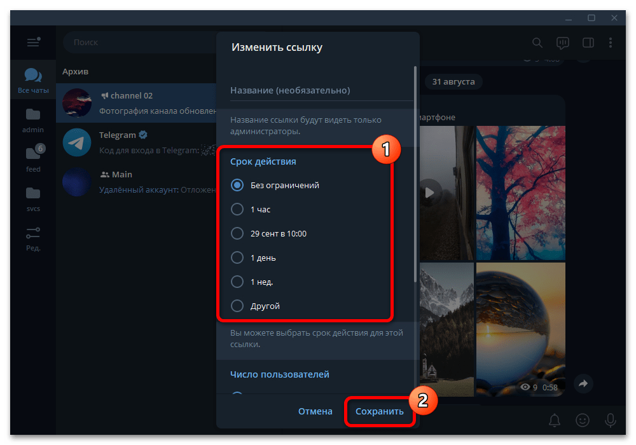Toggle channel notifications bell

[x=555, y=420]
